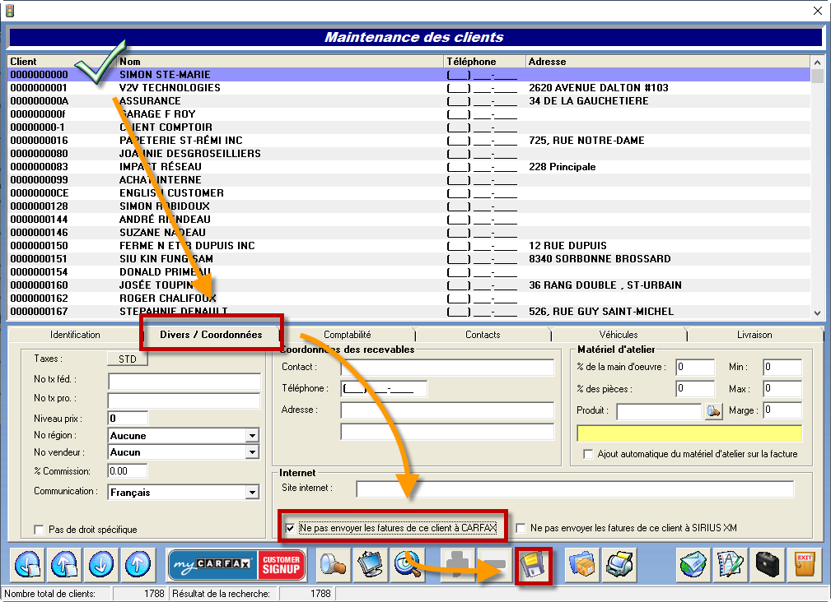Click the Min value field

(x=782, y=367)
